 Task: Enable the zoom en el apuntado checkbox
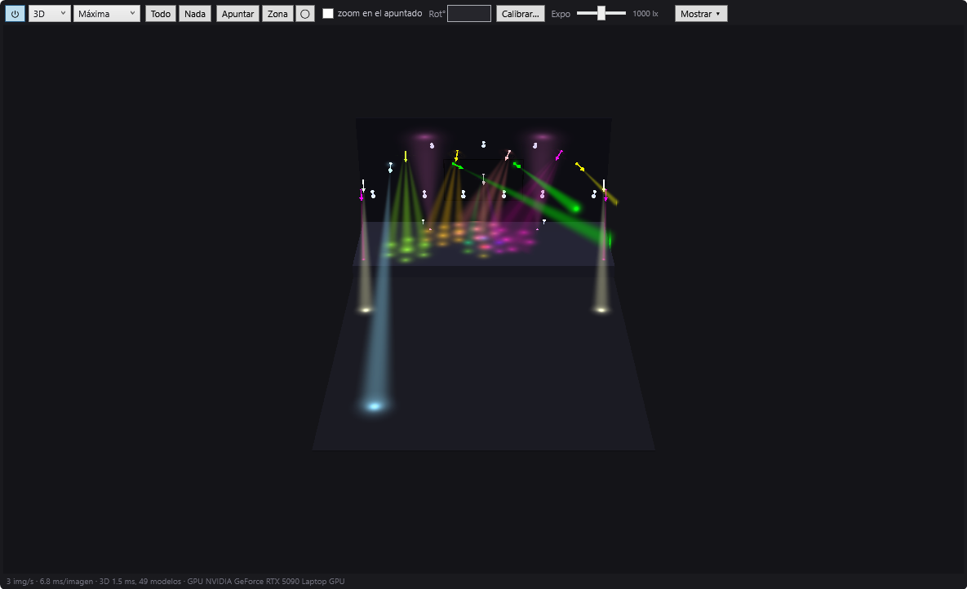tap(328, 14)
